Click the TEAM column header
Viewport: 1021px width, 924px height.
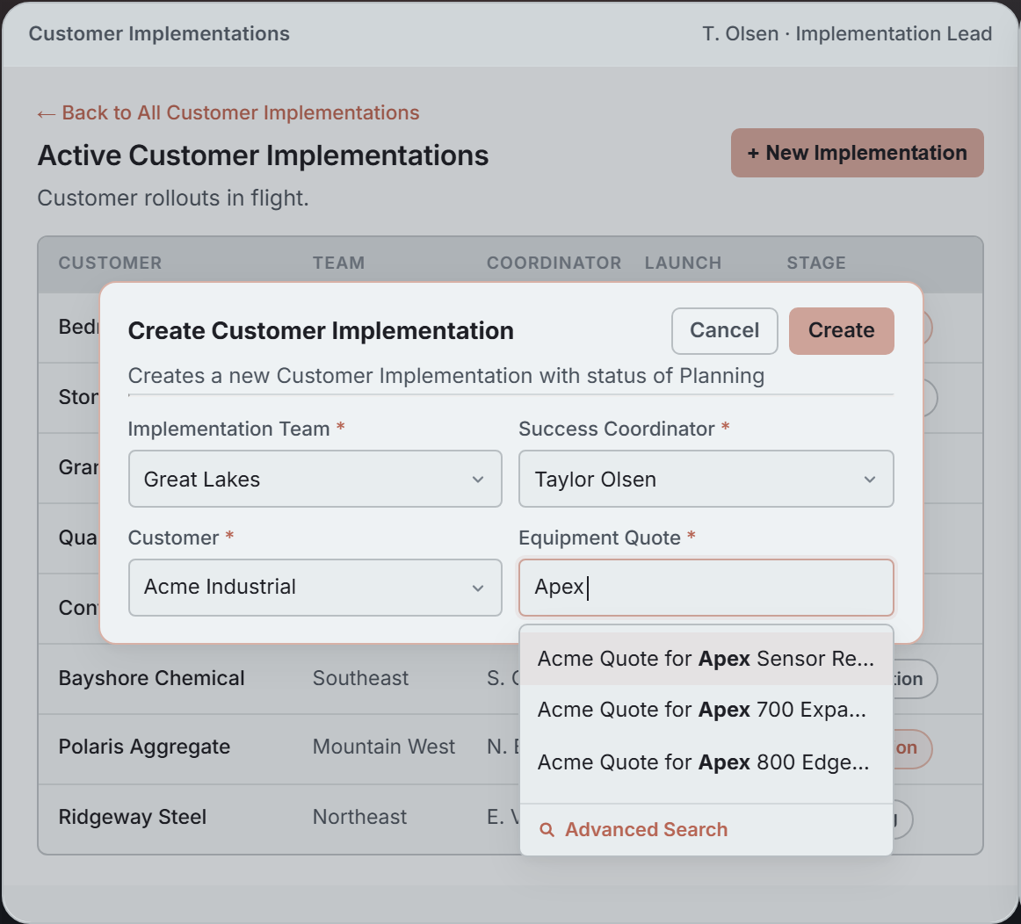coord(338,263)
